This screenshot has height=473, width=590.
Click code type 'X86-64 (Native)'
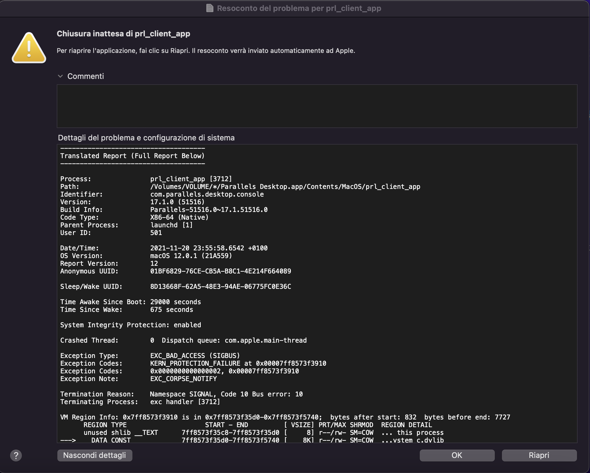[x=179, y=217]
